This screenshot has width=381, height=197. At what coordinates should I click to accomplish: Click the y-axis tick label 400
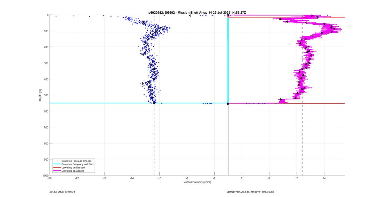pyautogui.click(x=46, y=79)
